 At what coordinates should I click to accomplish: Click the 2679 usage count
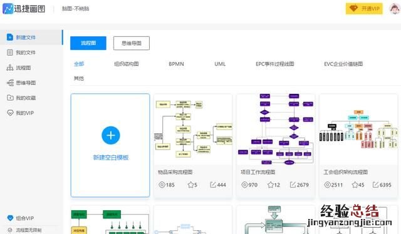coord(303,185)
